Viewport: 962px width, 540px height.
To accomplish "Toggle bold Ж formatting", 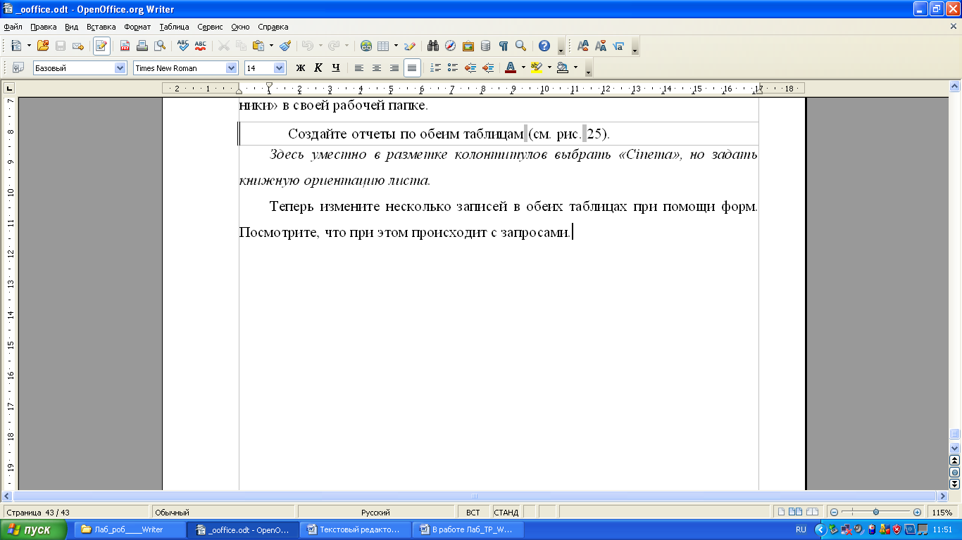I will [301, 67].
